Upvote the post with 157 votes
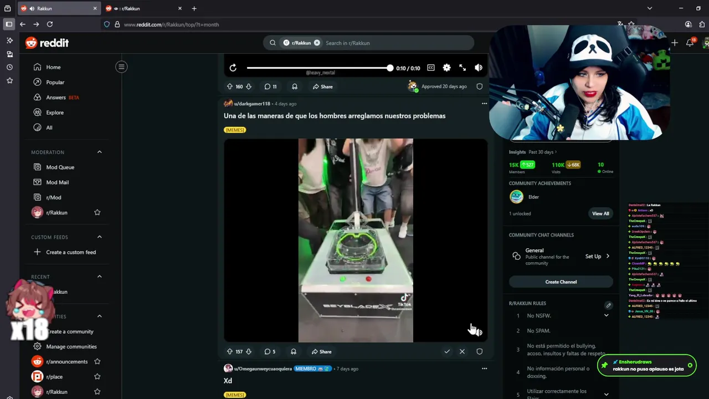The image size is (709, 399). click(230, 351)
